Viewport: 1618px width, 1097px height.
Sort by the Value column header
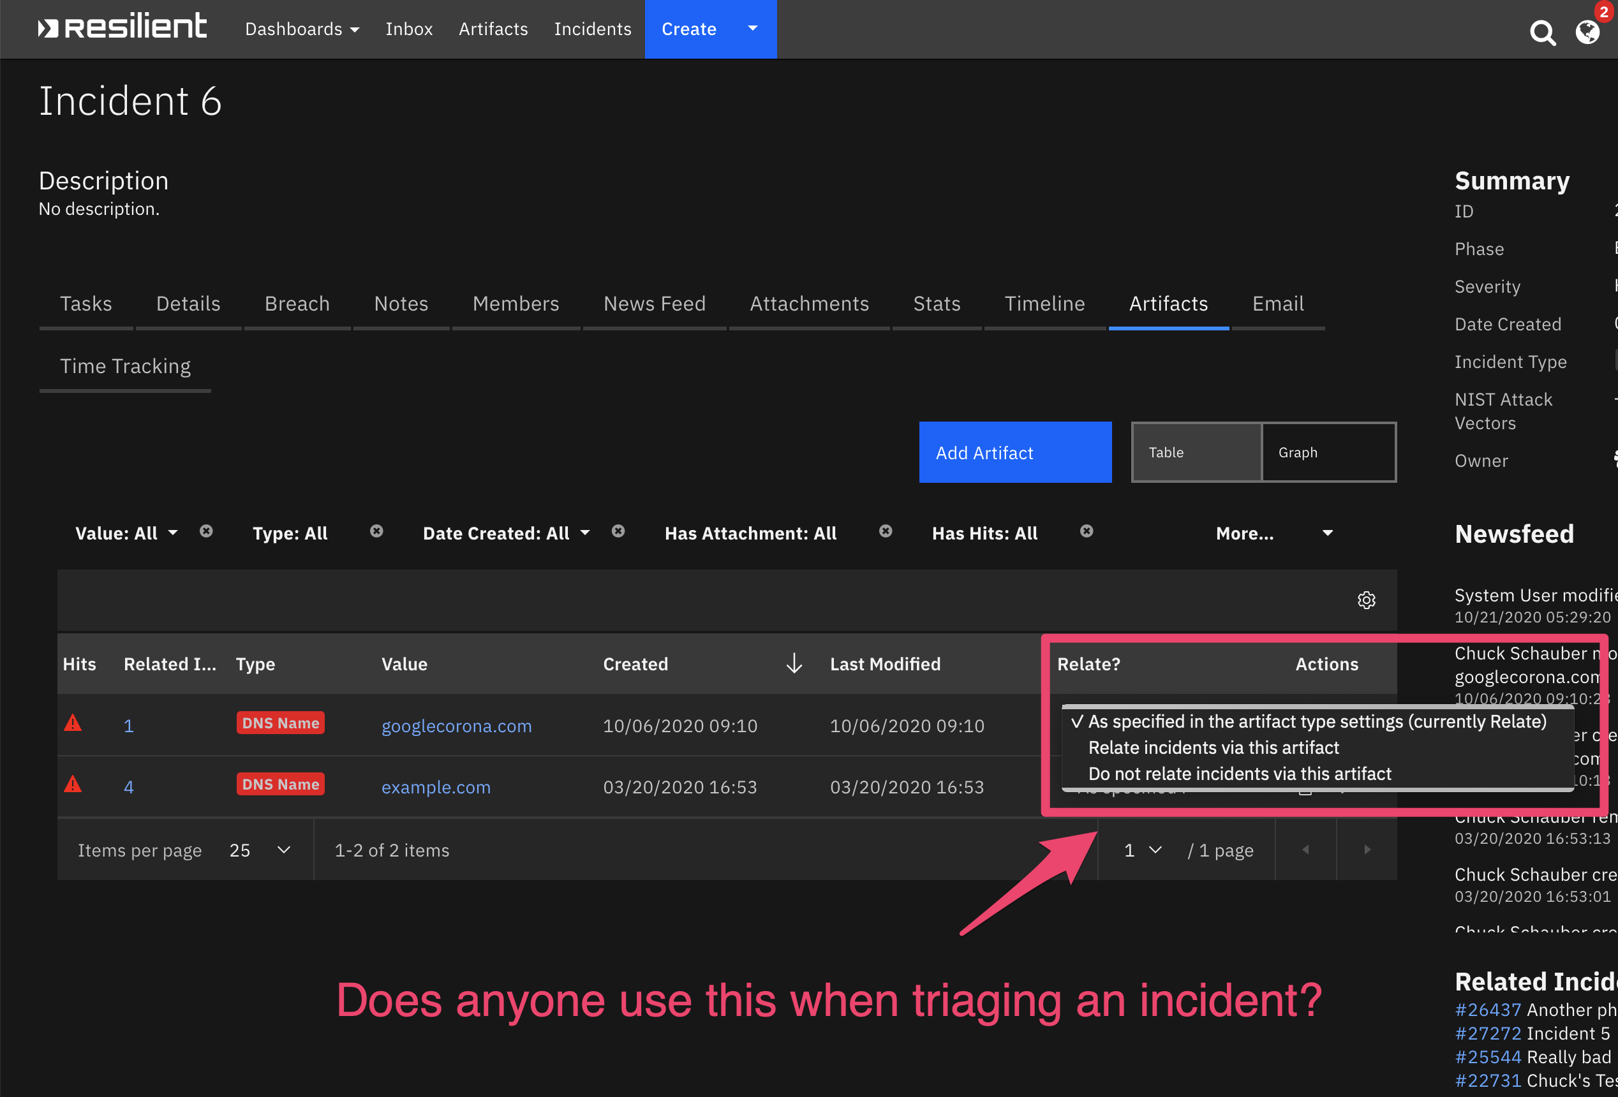click(404, 664)
